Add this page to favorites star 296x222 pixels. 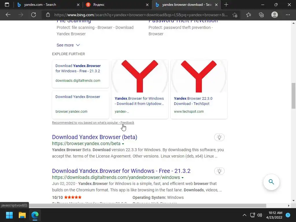tap(235, 15)
